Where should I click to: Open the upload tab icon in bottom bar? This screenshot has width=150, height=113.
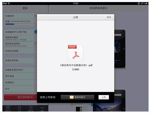[x=19, y=108]
